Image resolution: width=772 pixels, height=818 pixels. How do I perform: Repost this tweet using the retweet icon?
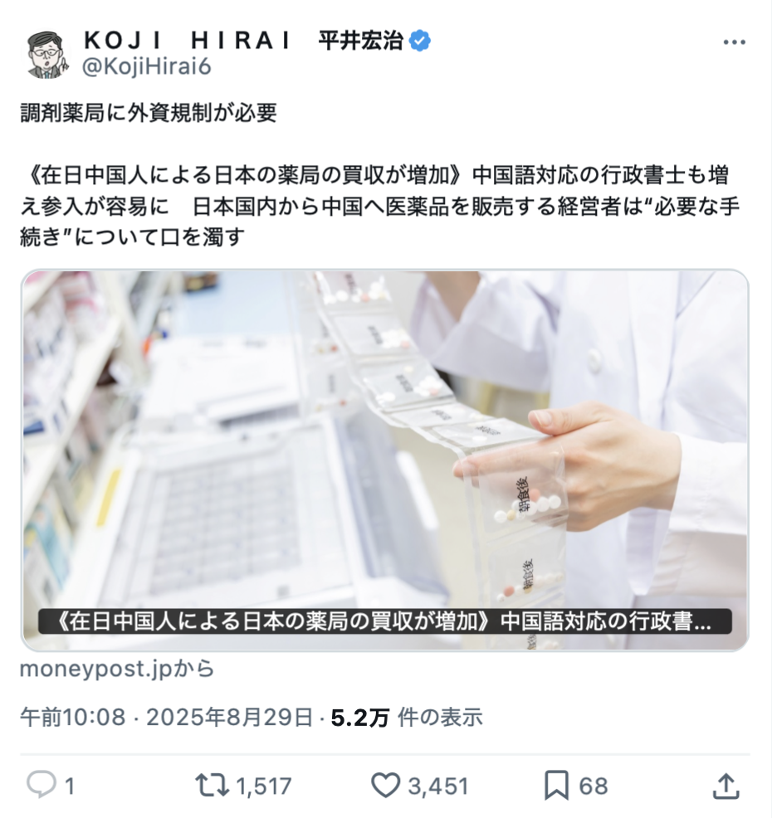tap(212, 785)
